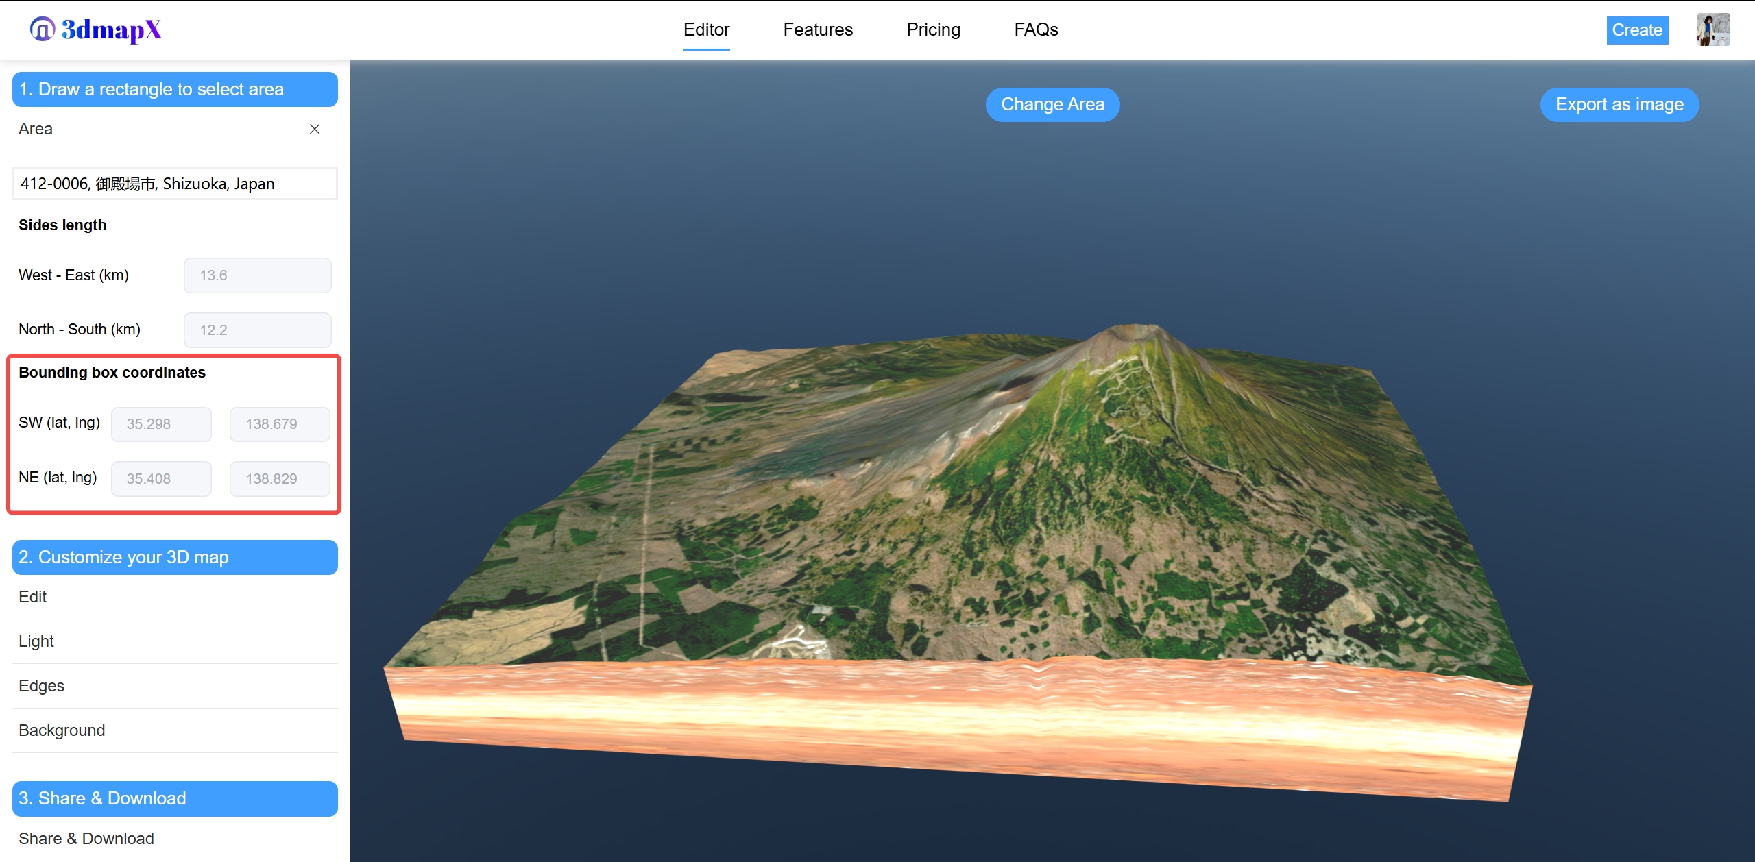Expand the Share & Download blue header
Viewport: 1755px width, 862px height.
coord(175,798)
